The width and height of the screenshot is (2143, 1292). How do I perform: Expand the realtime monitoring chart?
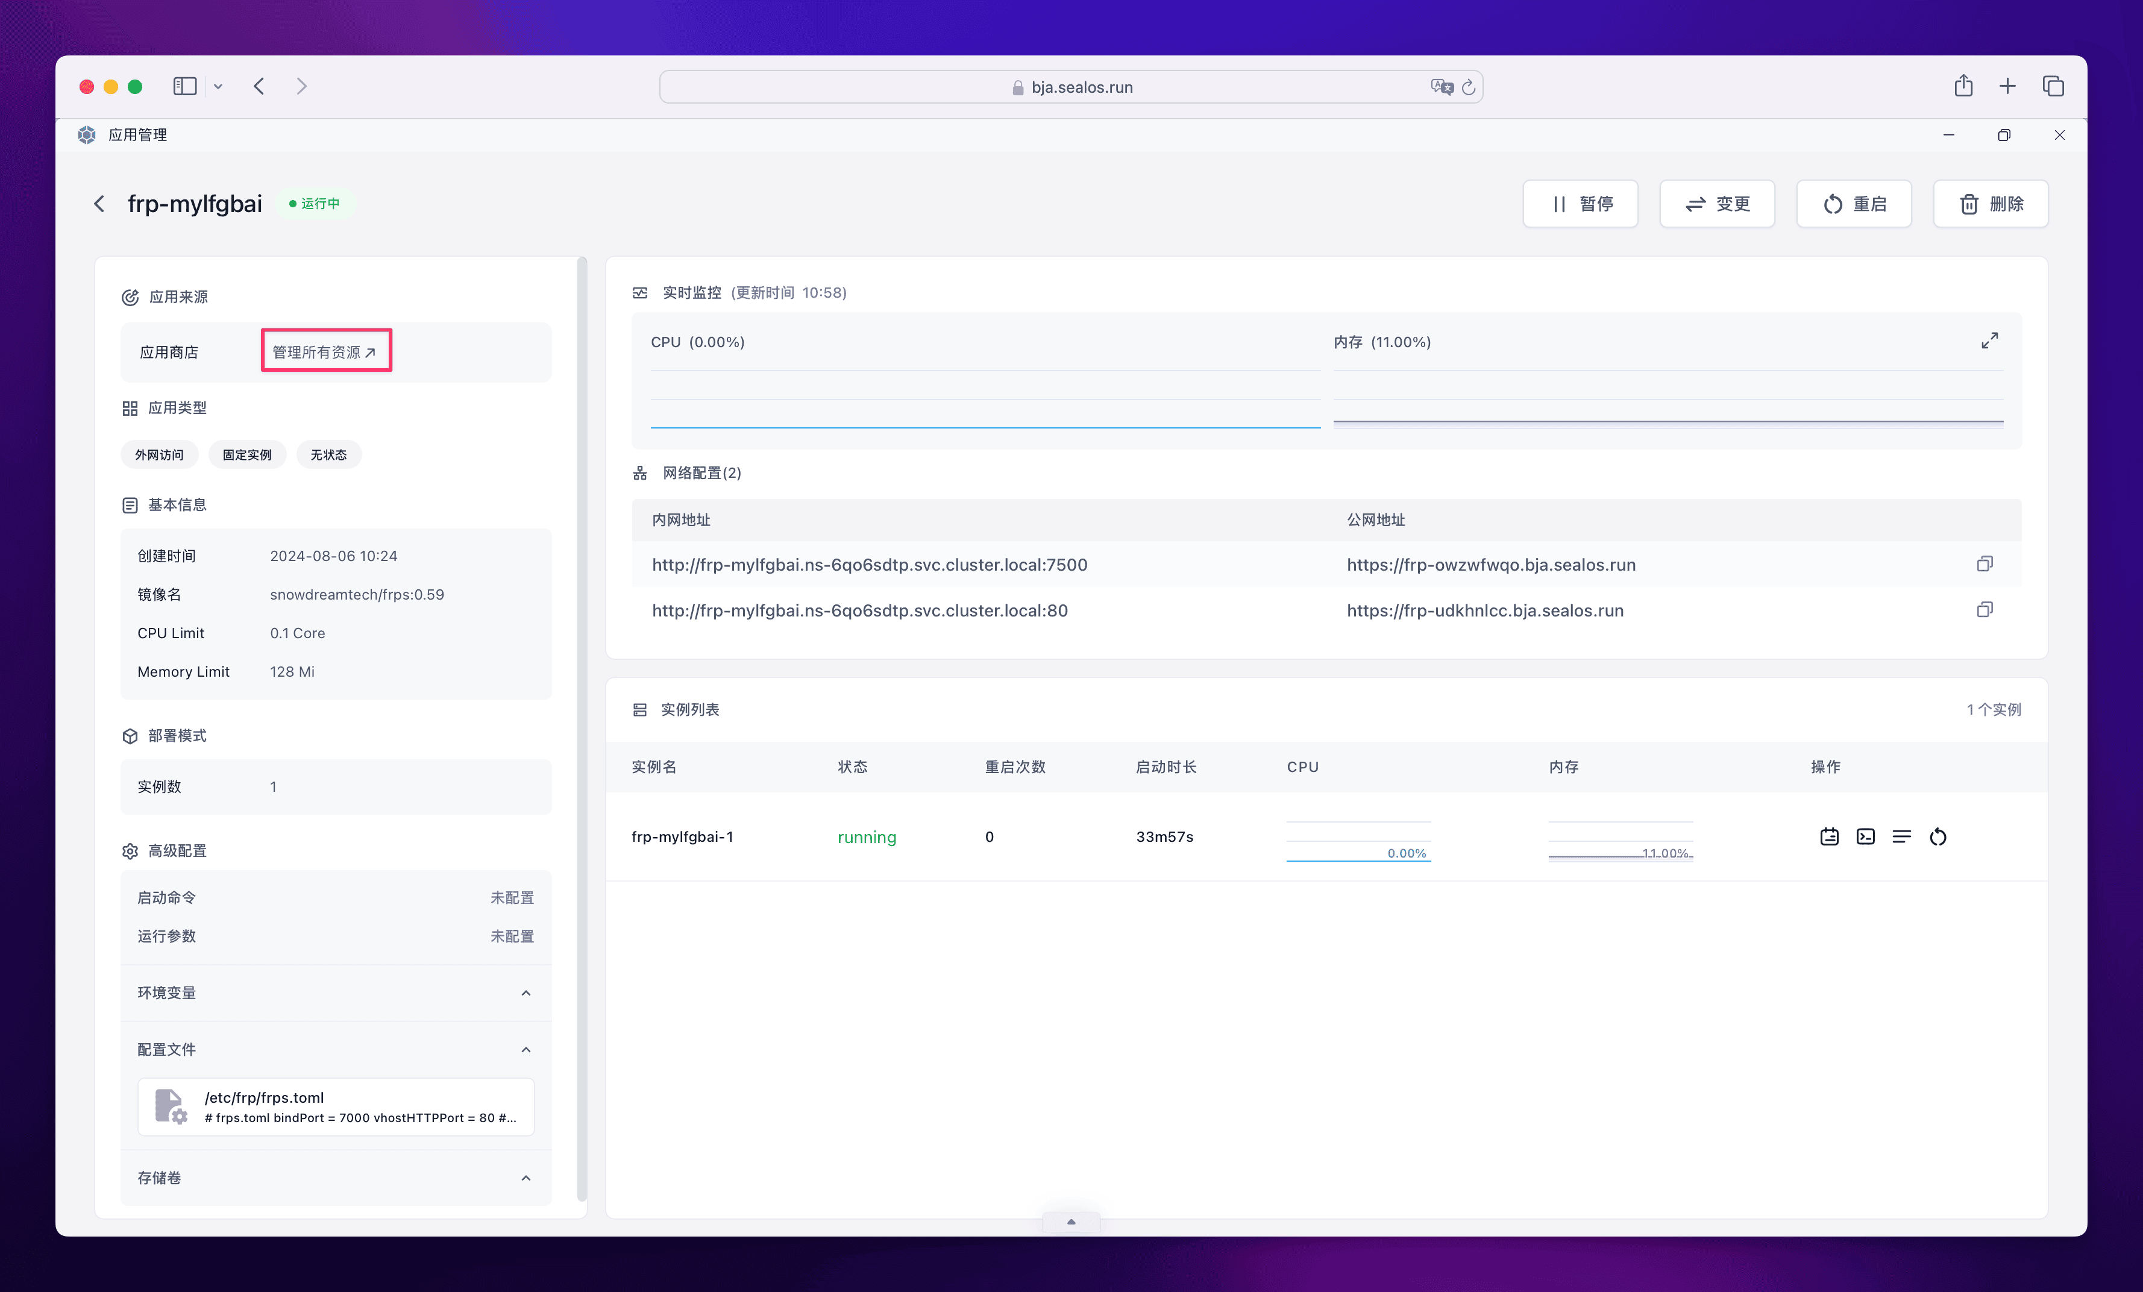[1989, 341]
